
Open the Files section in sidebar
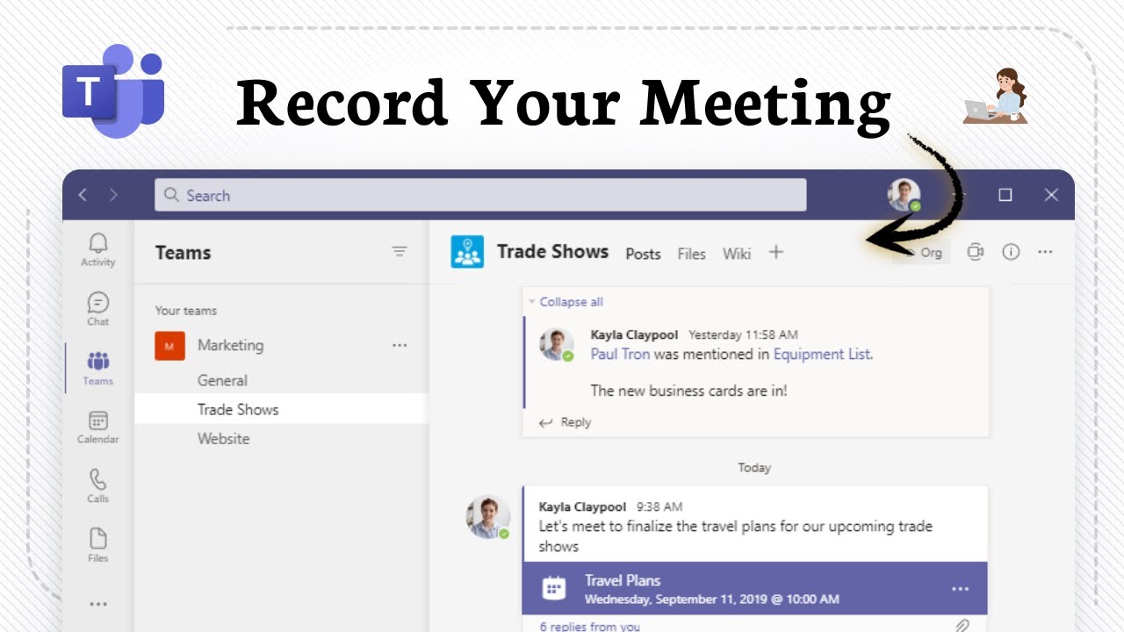point(98,545)
